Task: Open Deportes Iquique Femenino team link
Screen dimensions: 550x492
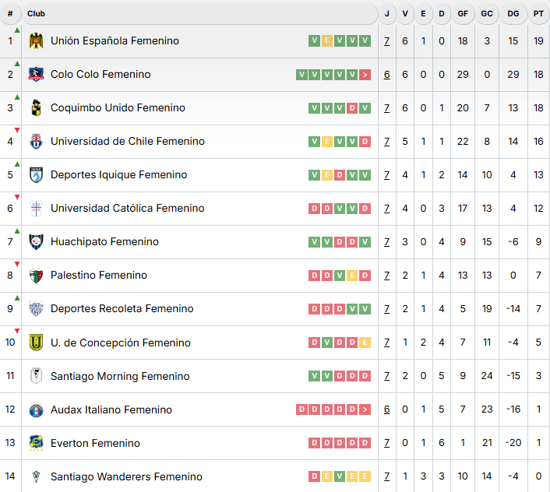Action: [118, 175]
